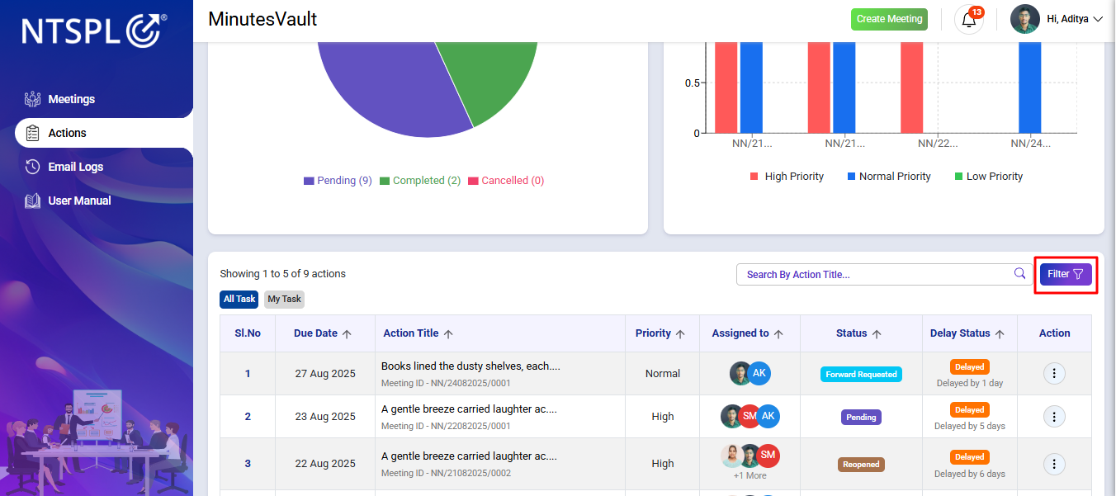The image size is (1116, 496).
Task: Click Meeting ID - NN/21082025/0002 text
Action: pos(446,473)
